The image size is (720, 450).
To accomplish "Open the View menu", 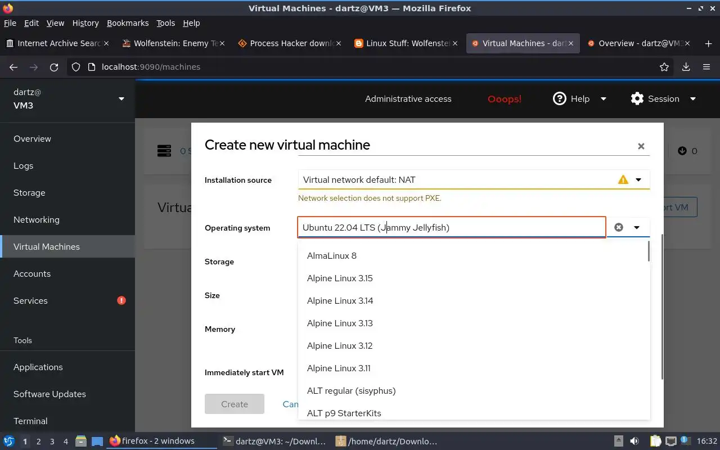I will 55,23.
